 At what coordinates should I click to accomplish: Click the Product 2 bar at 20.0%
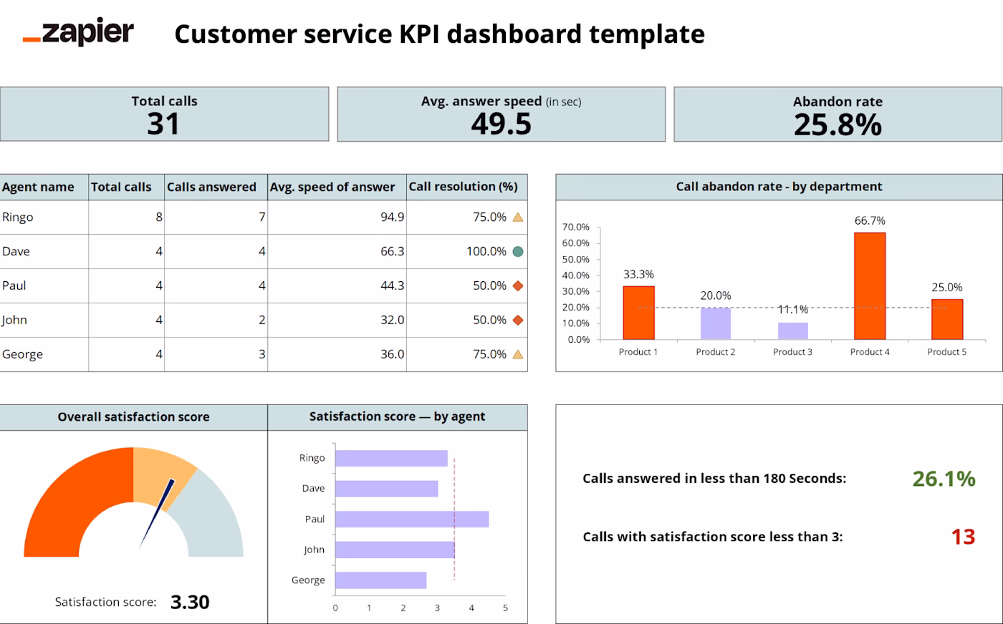point(716,323)
